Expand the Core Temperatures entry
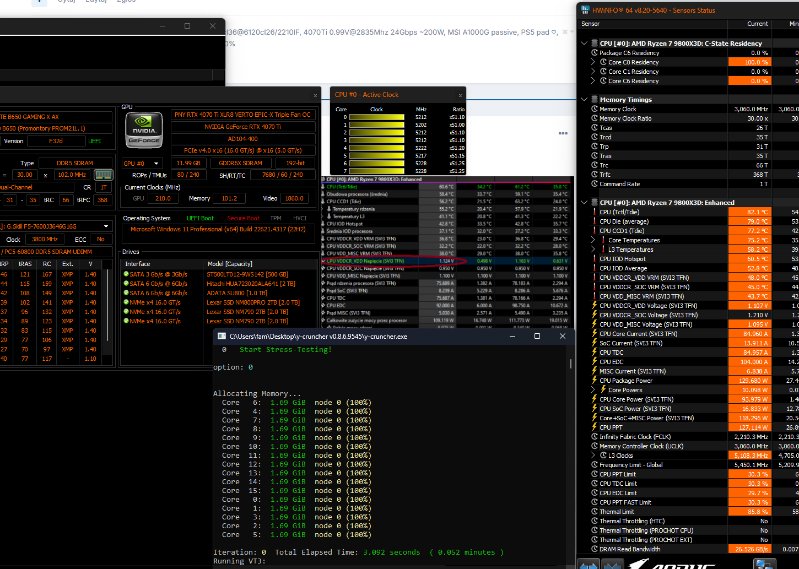The height and width of the screenshot is (569, 799). (x=593, y=240)
